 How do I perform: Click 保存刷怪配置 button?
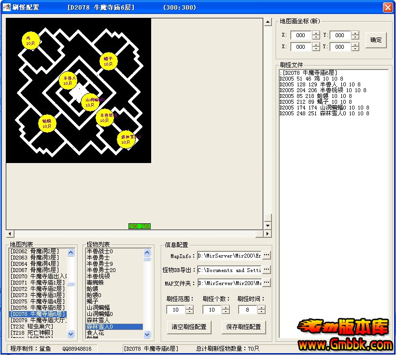tap(243, 327)
